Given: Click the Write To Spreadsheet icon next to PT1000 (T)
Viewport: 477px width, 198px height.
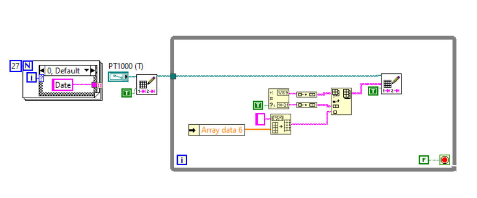Looking at the screenshot, I should click(147, 85).
